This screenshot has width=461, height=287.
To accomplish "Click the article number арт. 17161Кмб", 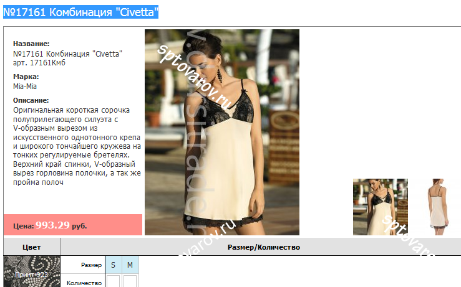I will point(39,63).
